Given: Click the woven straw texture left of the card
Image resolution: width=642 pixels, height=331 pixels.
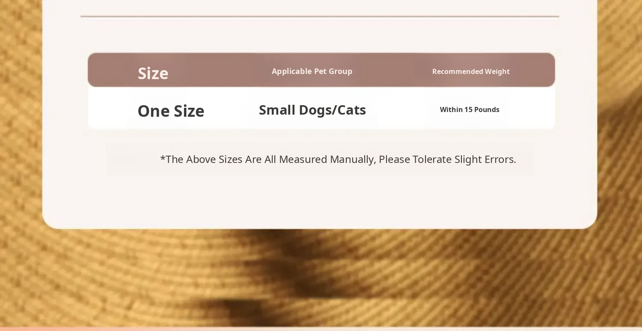Looking at the screenshot, I should 21,128.
